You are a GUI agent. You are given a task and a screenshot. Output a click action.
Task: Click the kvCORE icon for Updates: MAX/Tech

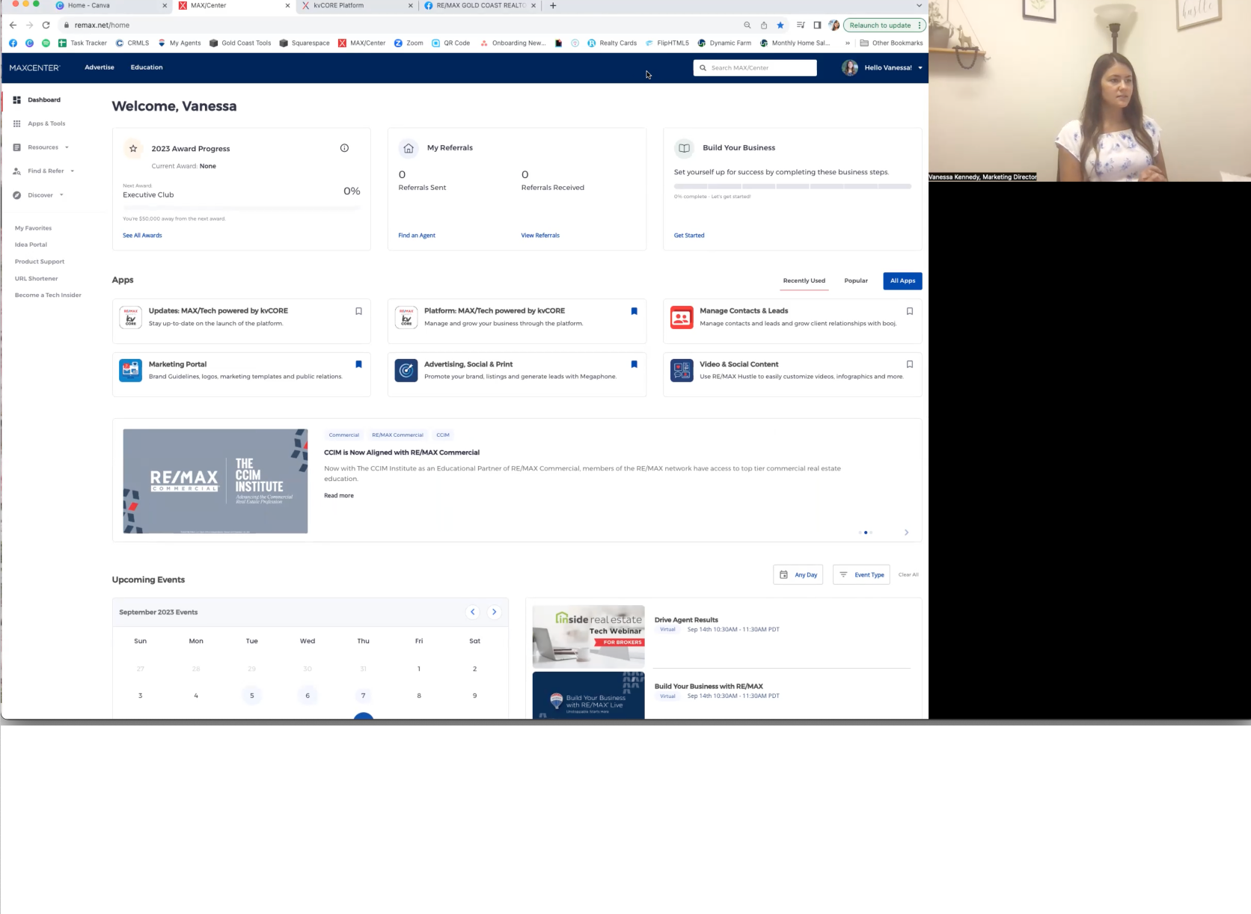point(130,317)
